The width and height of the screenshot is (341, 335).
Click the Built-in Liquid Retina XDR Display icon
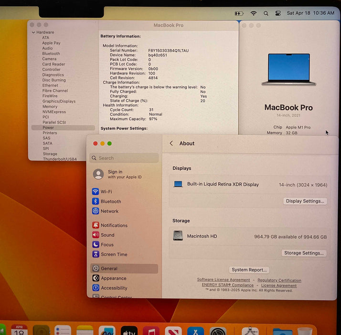(x=178, y=184)
